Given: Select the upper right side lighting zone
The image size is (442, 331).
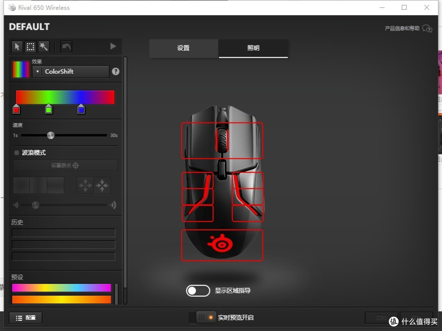Looking at the screenshot, I should pos(248,180).
